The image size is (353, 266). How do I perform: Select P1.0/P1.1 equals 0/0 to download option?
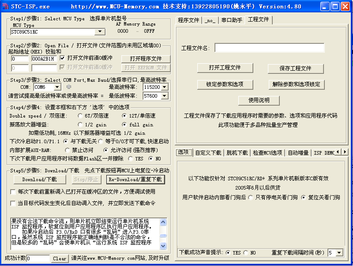click(x=101, y=141)
